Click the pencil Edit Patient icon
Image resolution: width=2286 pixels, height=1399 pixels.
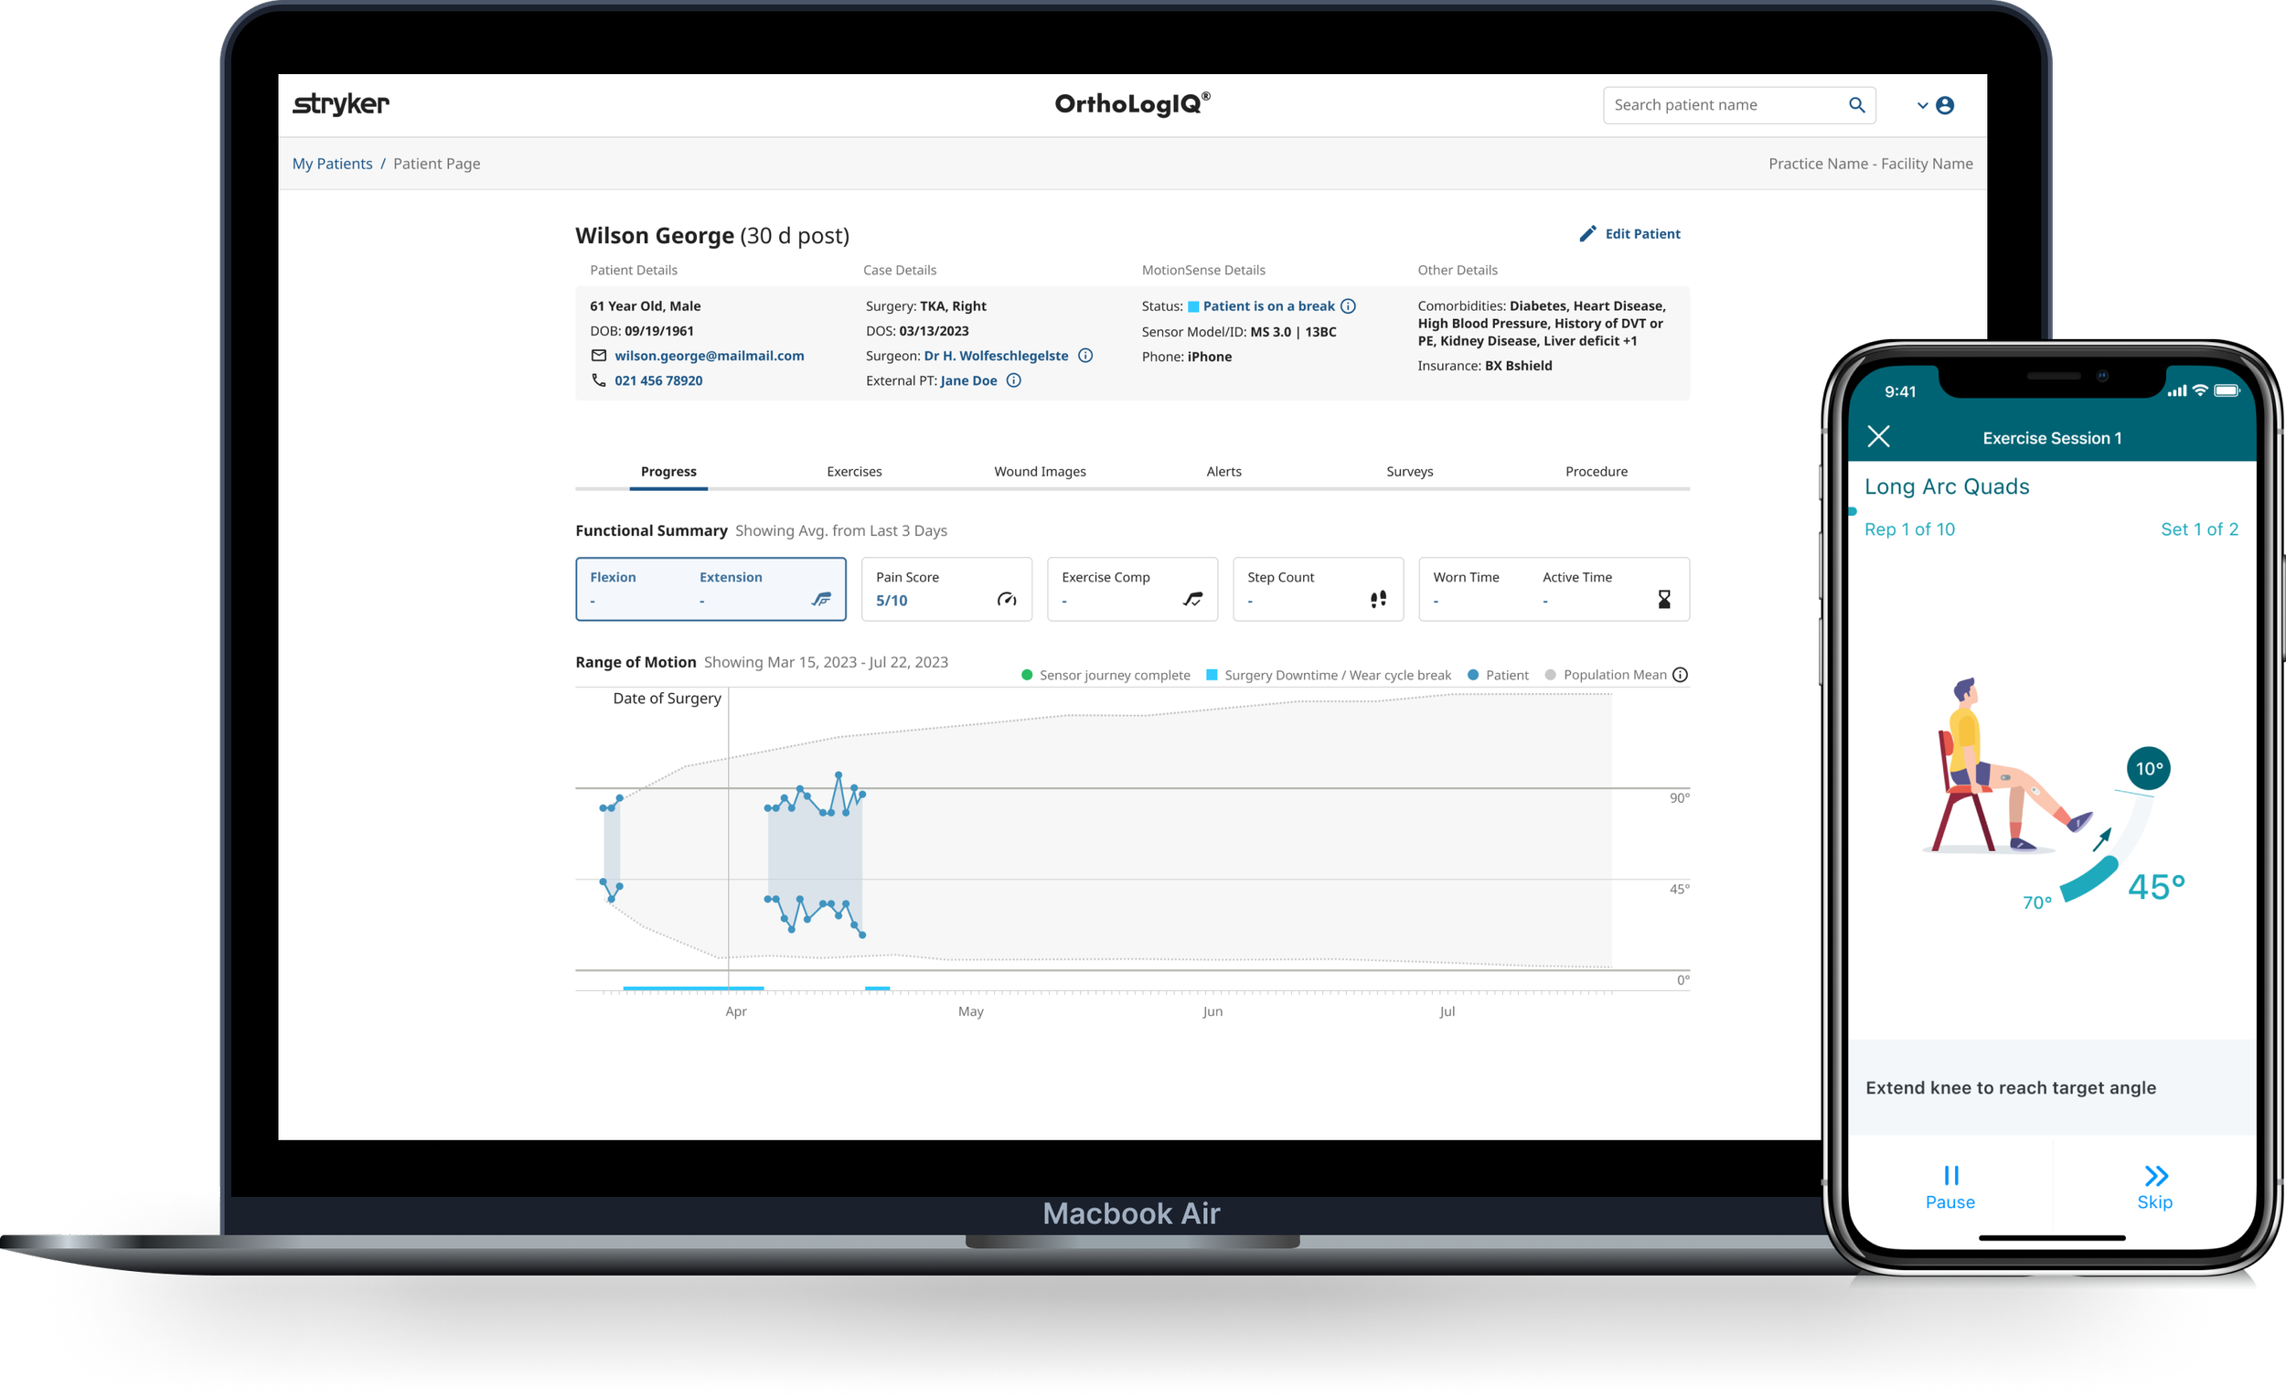[1587, 234]
